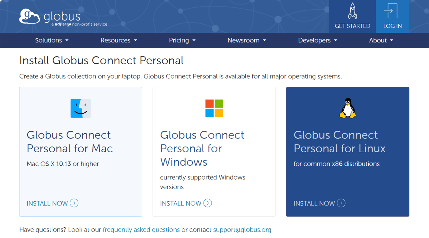Expand the Newsroom dropdown arrow
The image size is (429, 238).
[264, 40]
